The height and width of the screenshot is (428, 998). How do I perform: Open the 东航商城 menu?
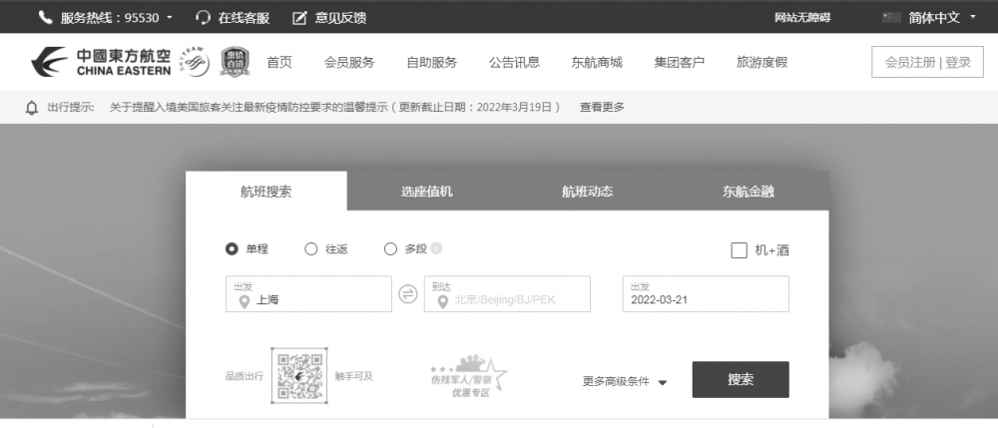point(597,62)
